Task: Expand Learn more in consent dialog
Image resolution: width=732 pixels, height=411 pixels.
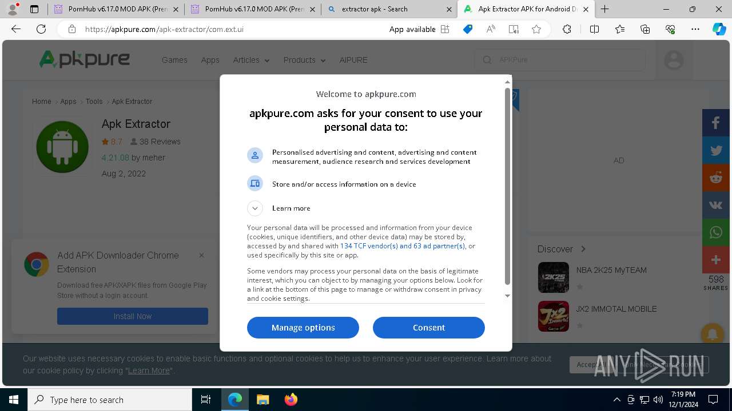Action: tap(255, 208)
